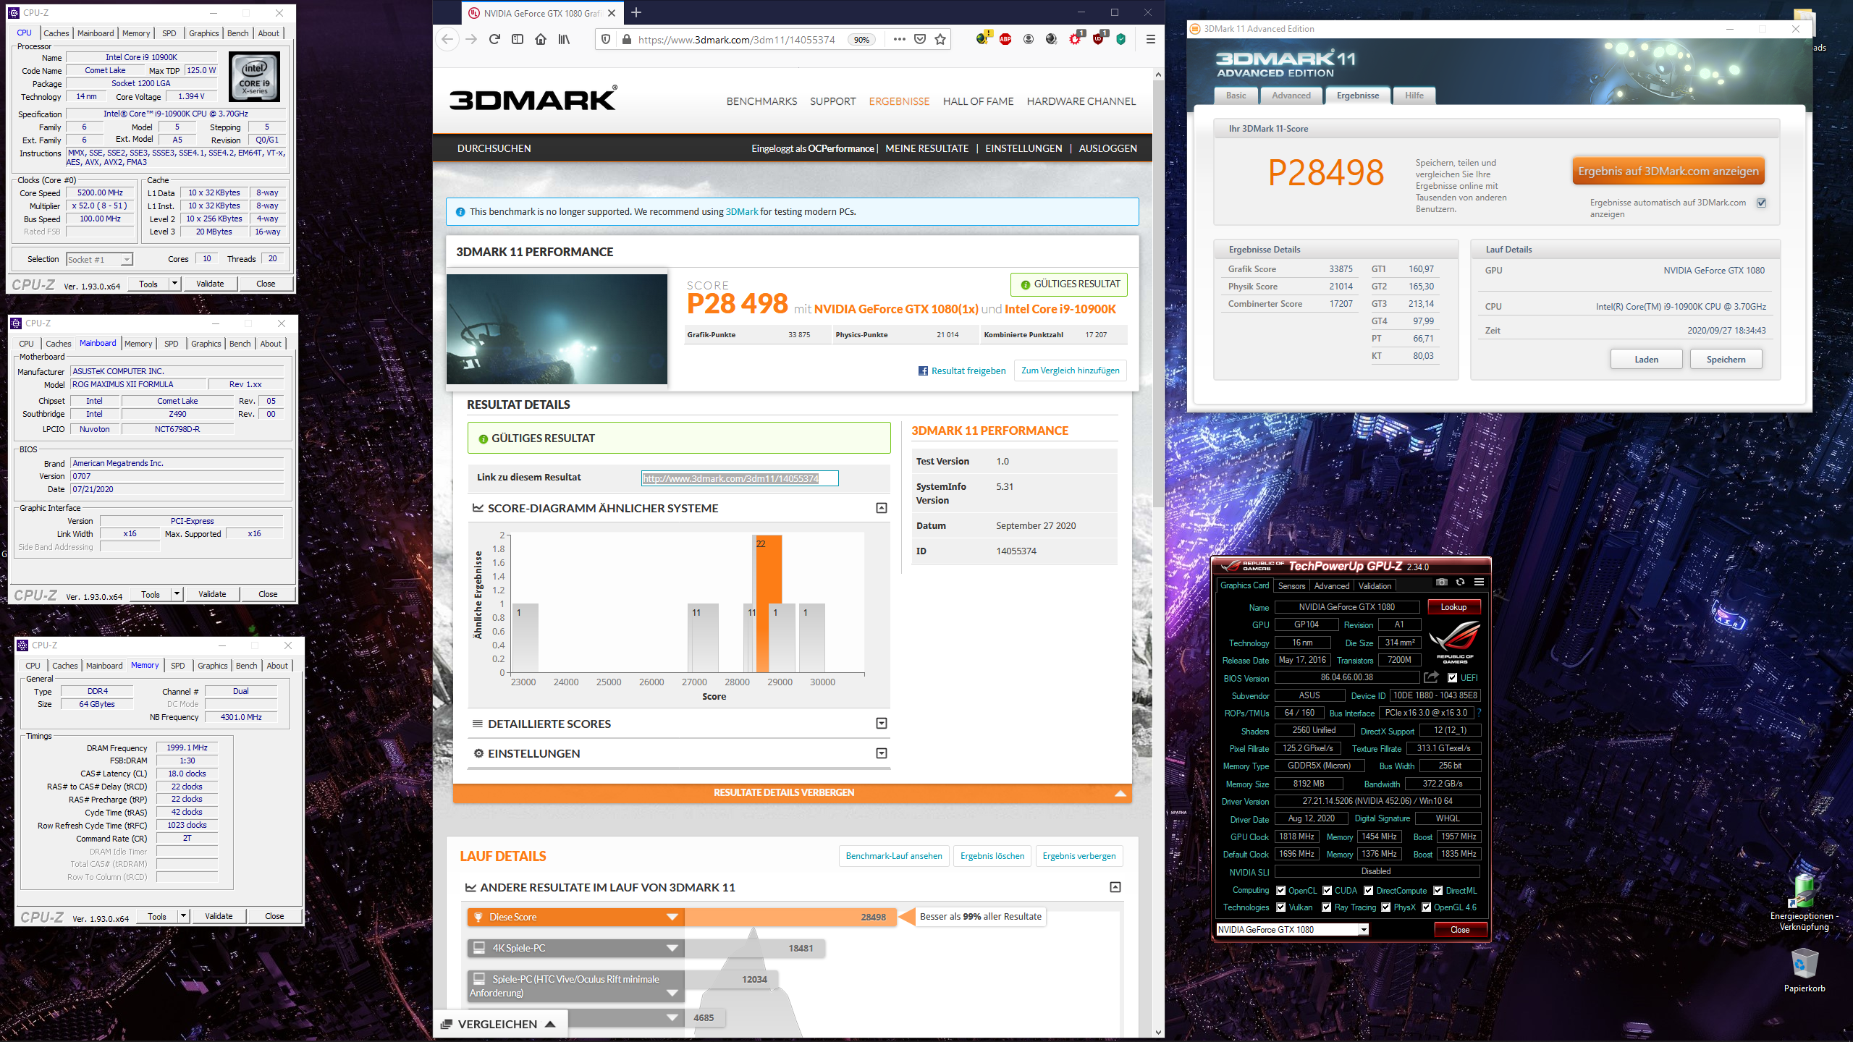
Task: Click the green shield extension icon
Action: tap(1121, 39)
